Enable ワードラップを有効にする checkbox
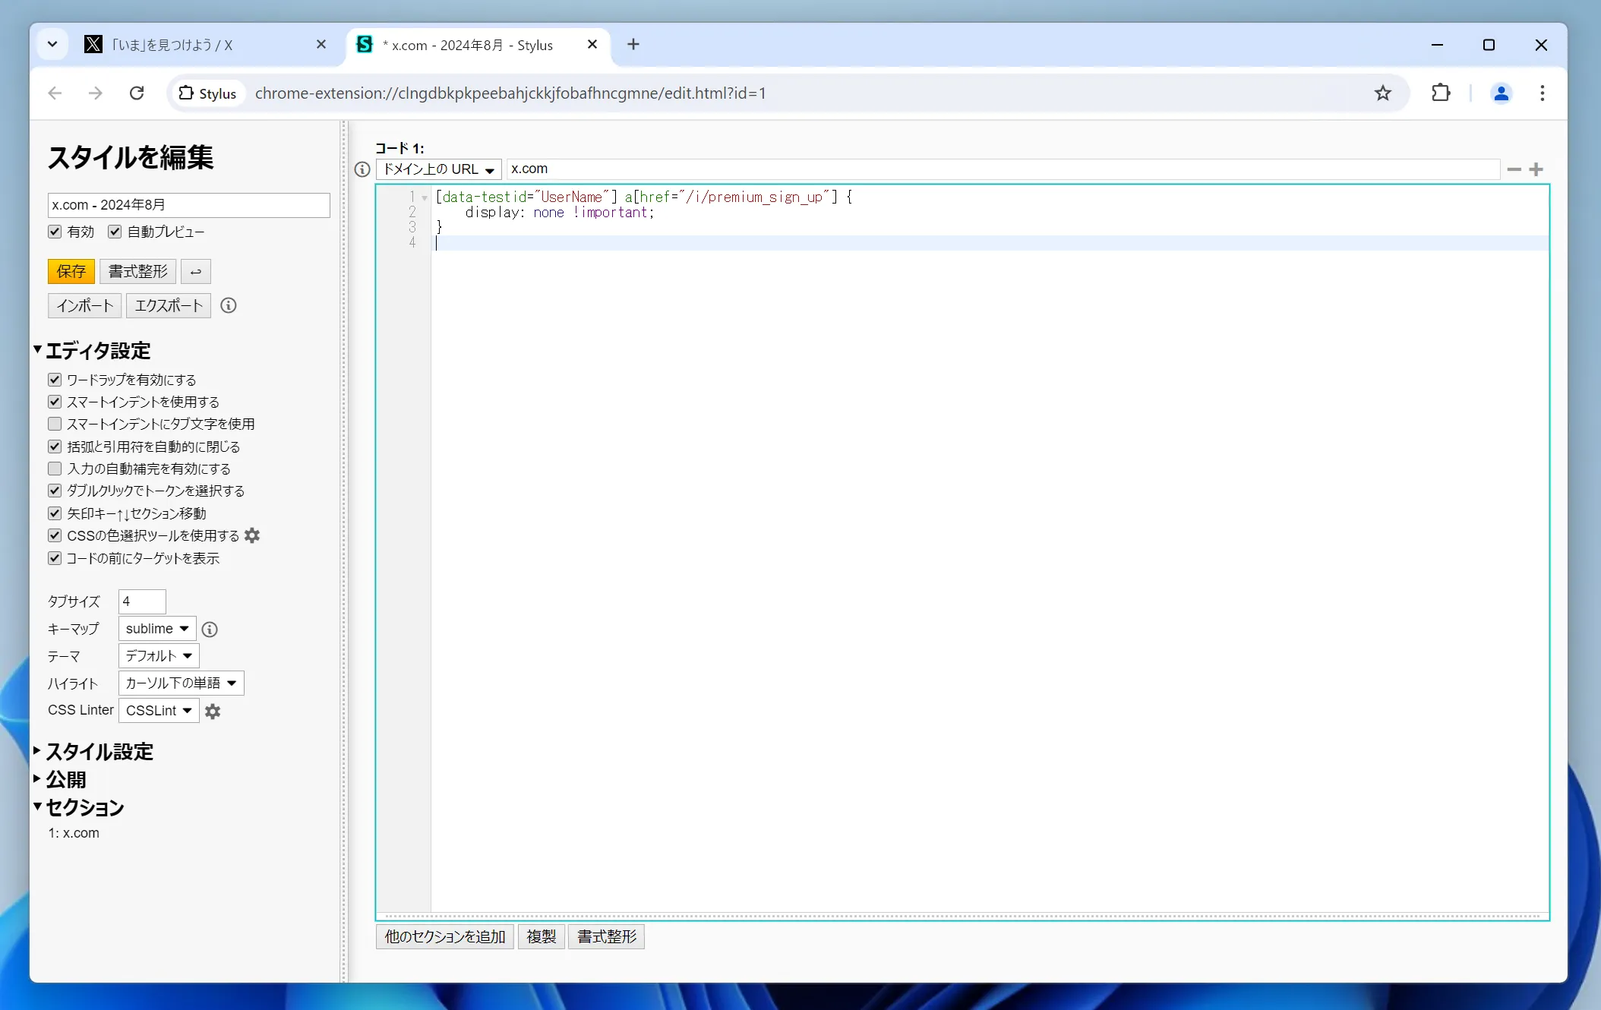Viewport: 1601px width, 1010px height. 55,378
